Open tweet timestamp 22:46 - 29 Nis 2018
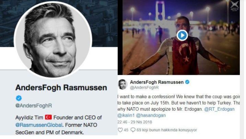 [x=135, y=122]
